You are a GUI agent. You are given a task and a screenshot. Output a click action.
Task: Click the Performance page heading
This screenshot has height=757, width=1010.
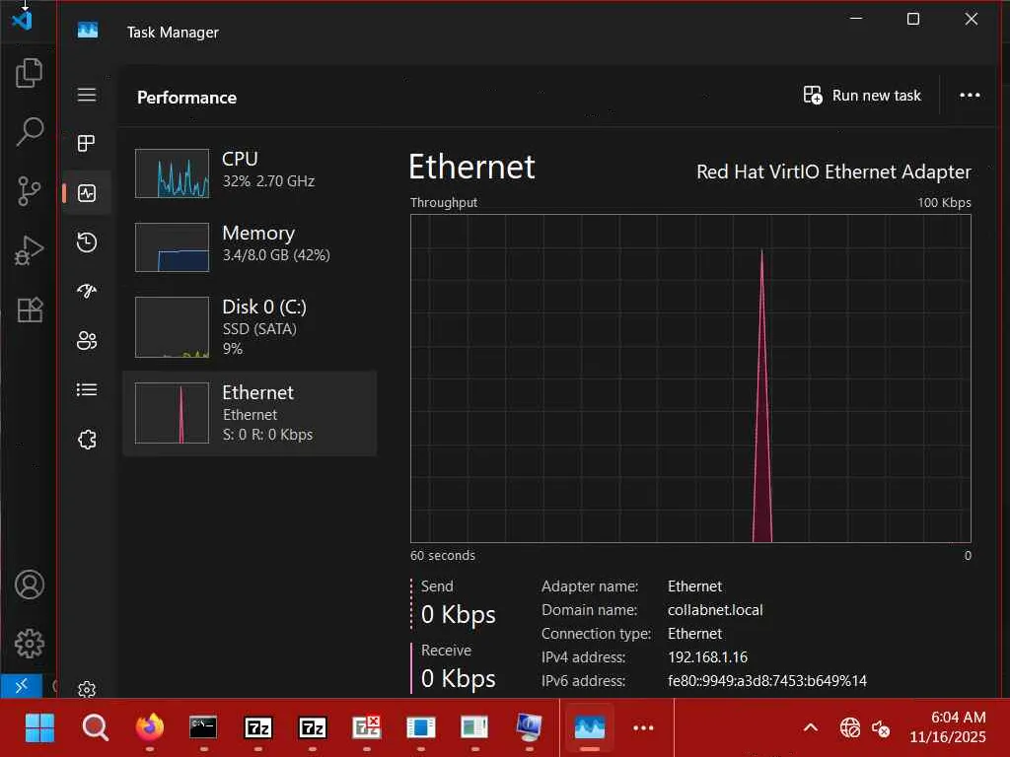tap(186, 98)
